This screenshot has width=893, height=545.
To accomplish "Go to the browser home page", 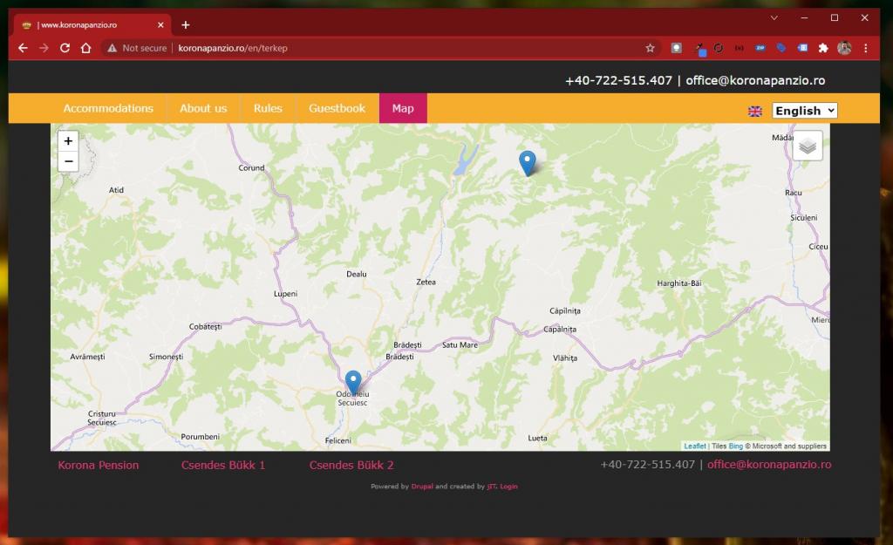I will tap(85, 48).
